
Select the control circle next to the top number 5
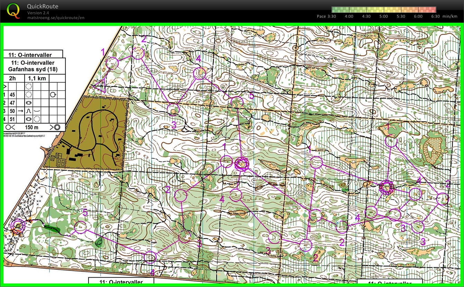click(x=237, y=103)
